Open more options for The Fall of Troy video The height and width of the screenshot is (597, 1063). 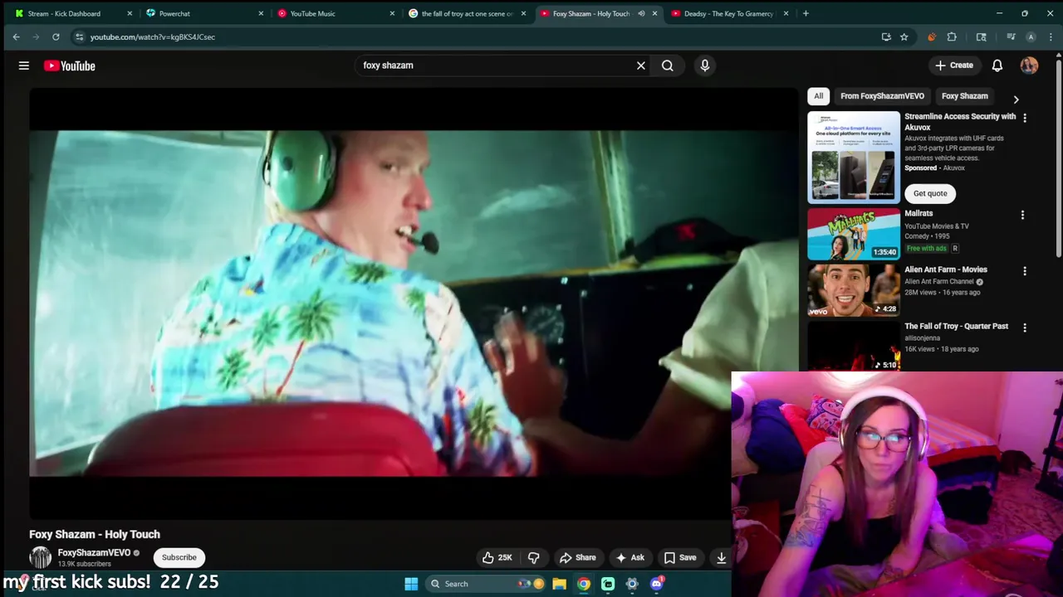tap(1024, 328)
